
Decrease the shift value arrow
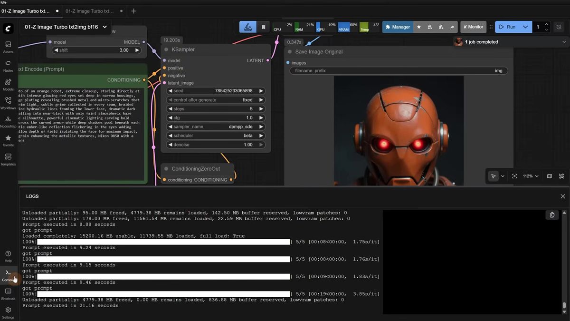(x=56, y=50)
